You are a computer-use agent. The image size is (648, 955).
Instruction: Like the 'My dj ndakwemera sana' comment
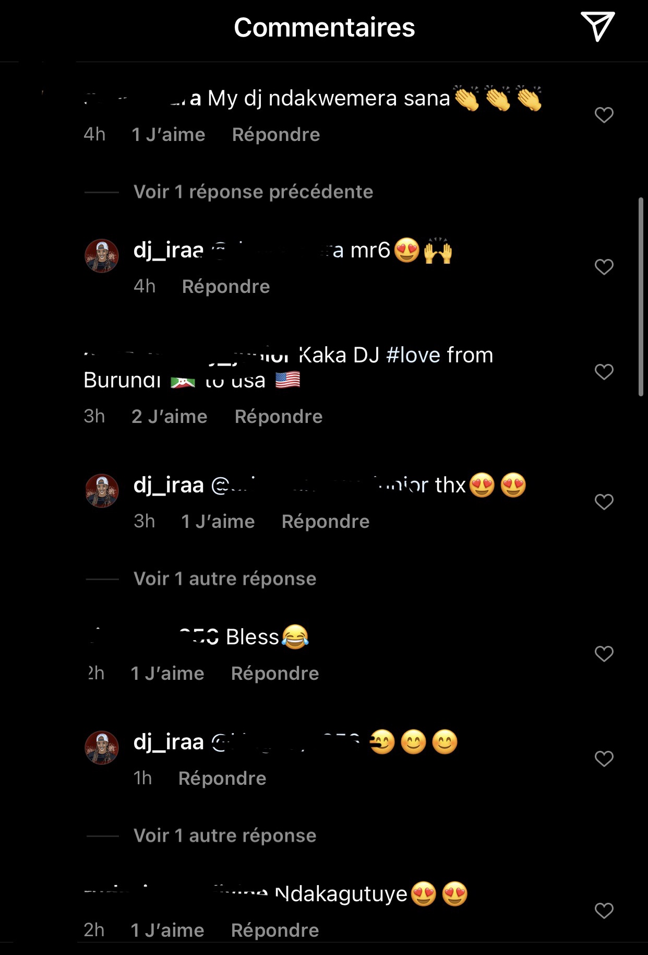604,115
